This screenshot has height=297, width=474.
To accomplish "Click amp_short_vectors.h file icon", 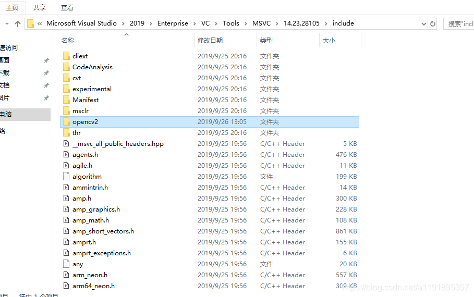I will point(66,231).
